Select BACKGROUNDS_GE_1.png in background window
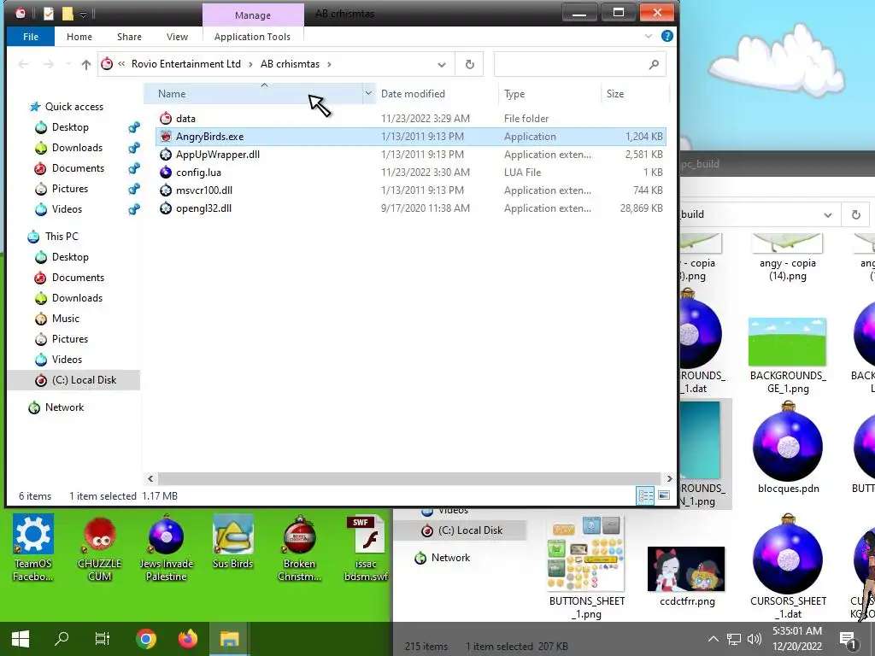Viewport: 875px width, 656px height. point(787,356)
